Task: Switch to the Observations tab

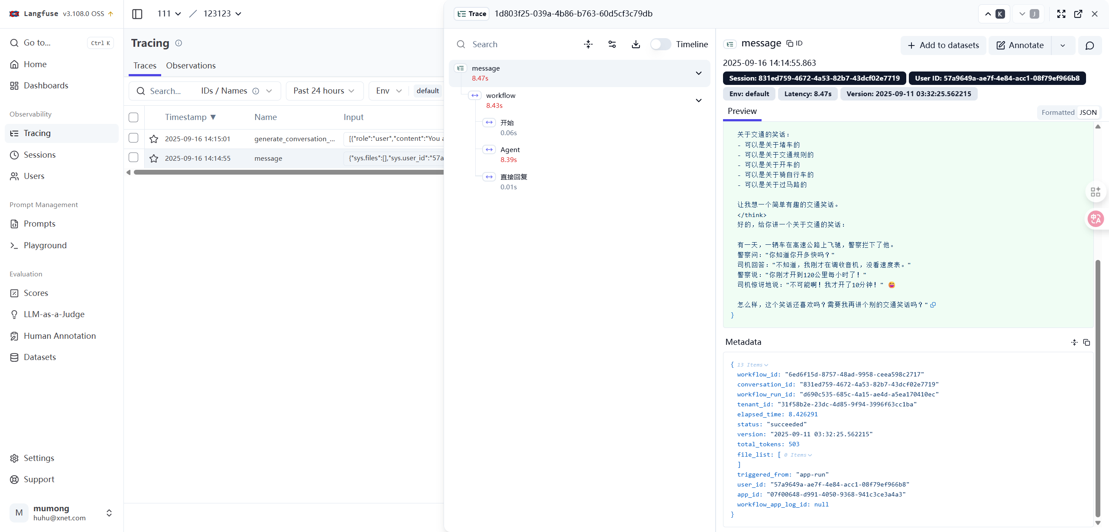Action: coord(191,65)
